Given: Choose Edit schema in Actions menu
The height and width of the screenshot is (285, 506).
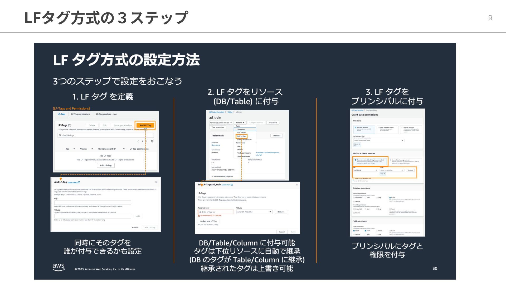Looking at the screenshot, I should pyautogui.click(x=242, y=133).
